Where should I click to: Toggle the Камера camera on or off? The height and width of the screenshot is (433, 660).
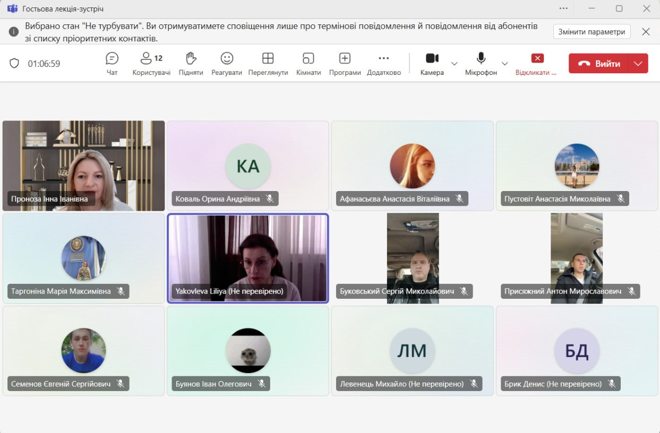[x=432, y=63]
